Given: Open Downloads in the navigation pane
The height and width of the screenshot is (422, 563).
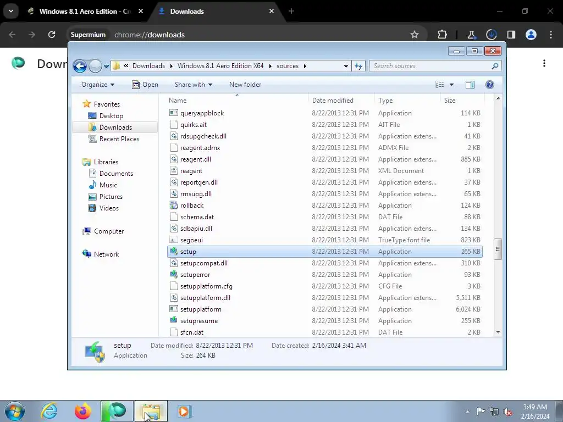Looking at the screenshot, I should 115,127.
